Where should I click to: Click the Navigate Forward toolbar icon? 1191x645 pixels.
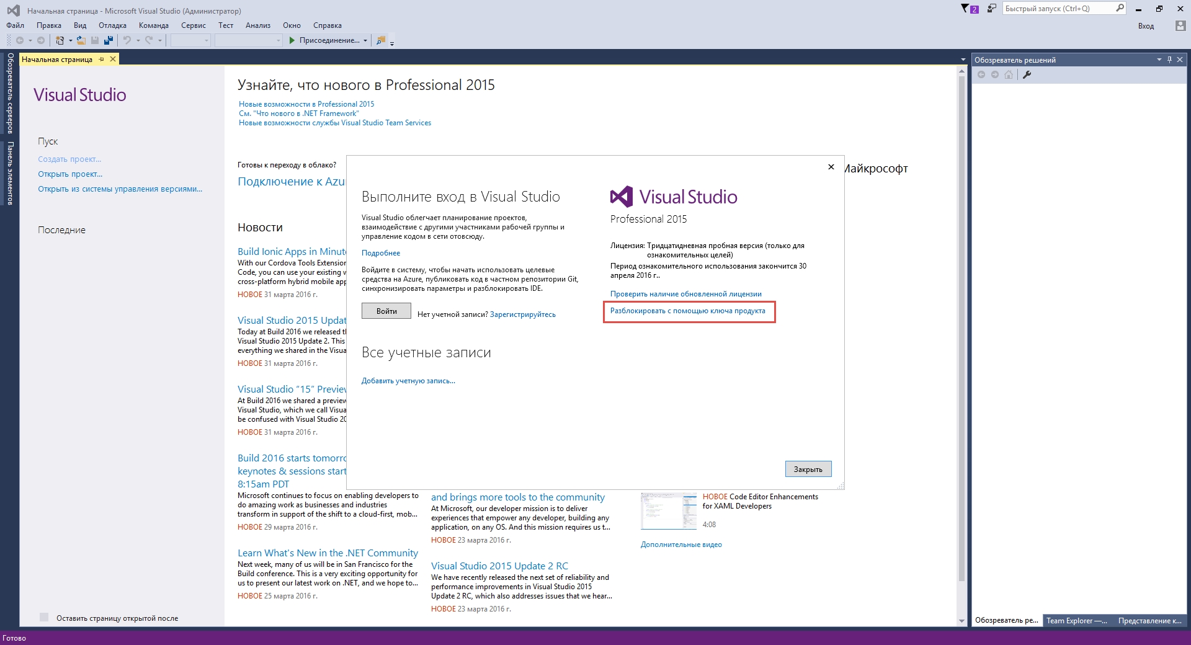click(x=41, y=40)
